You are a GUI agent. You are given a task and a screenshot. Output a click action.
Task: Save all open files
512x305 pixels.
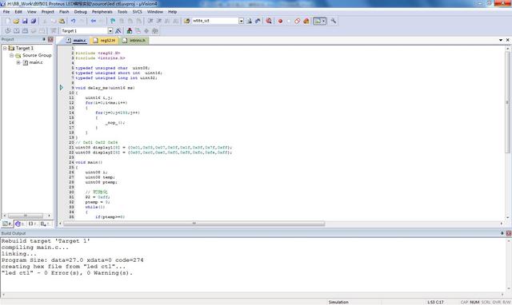tap(34, 21)
